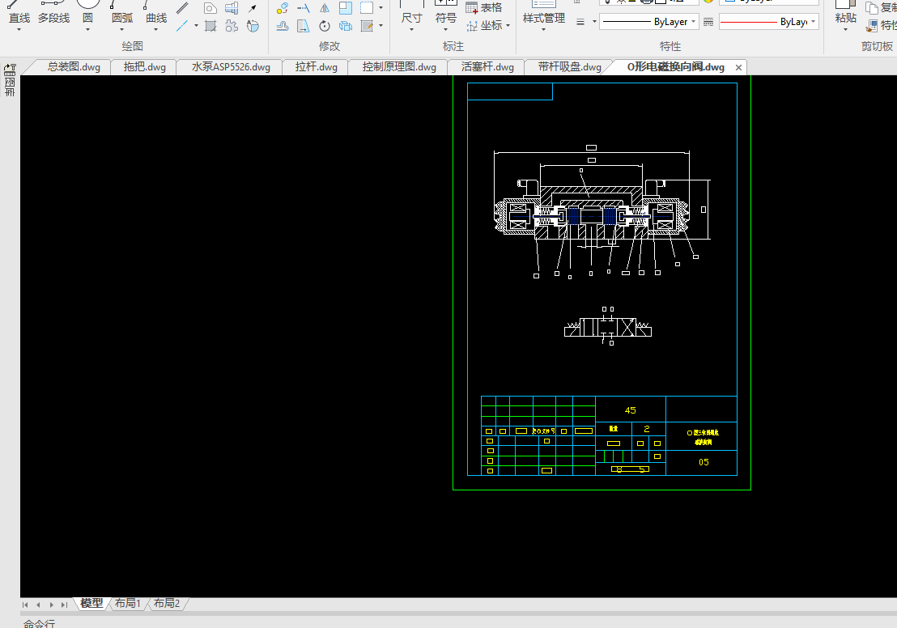Screen dimensions: 897x628
Task: Open the linetype ByLayer dropdown with black line
Action: click(x=649, y=22)
